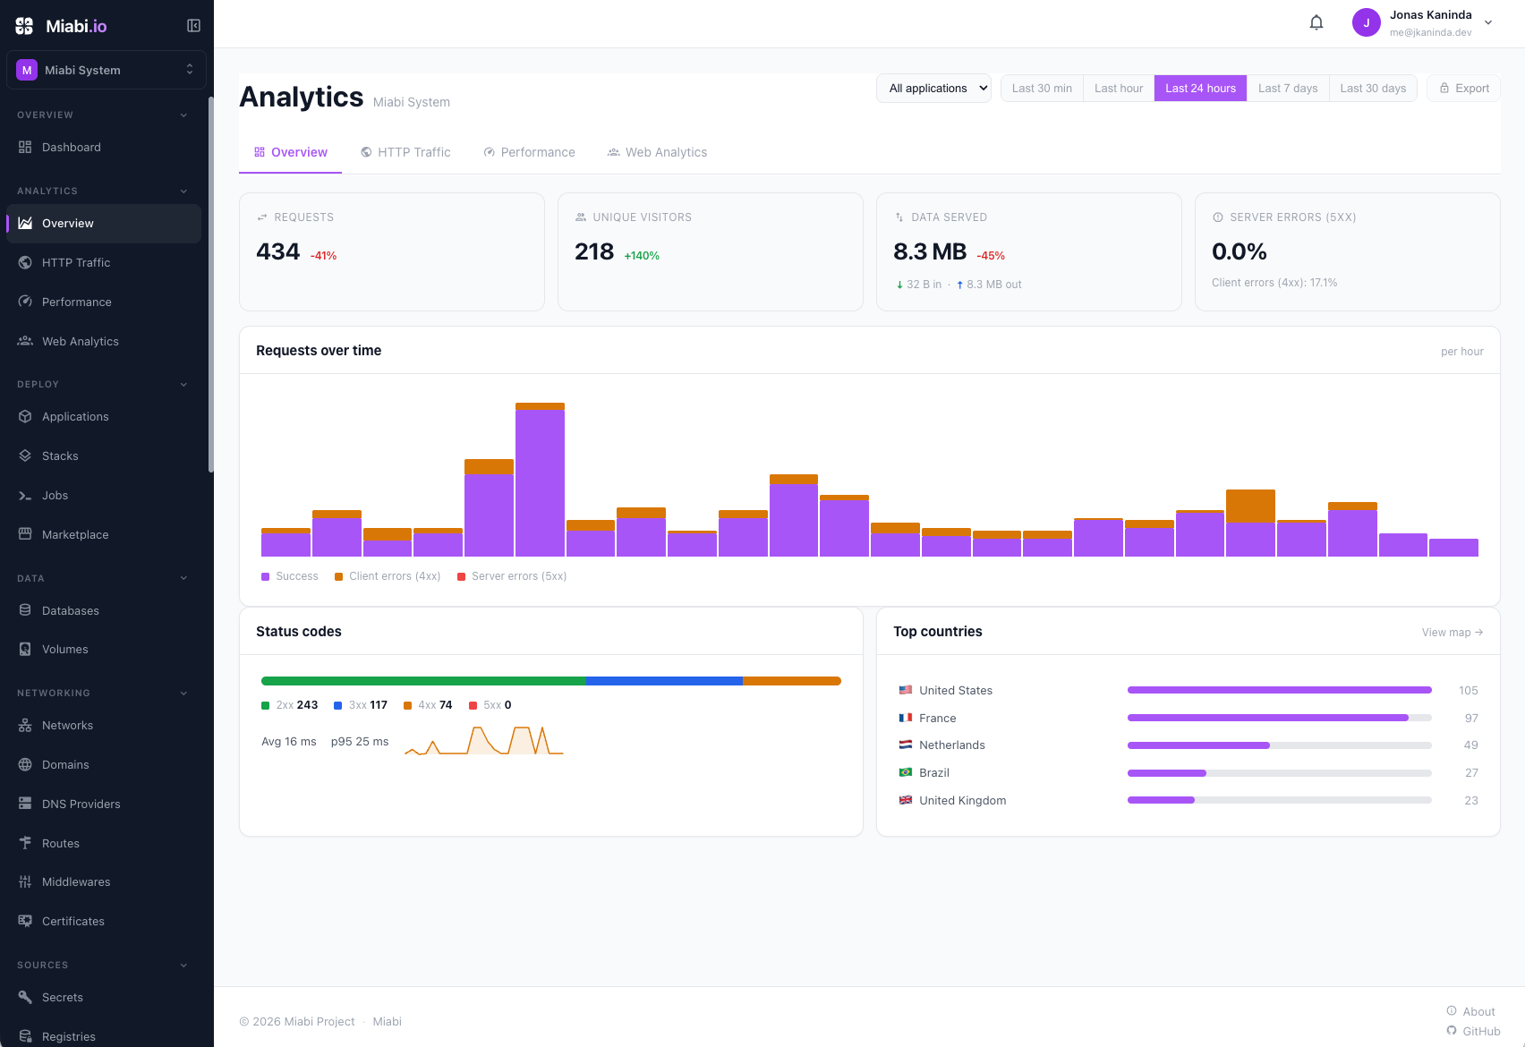Viewport: 1525px width, 1047px height.
Task: Select the Last hour time range
Action: click(x=1119, y=88)
